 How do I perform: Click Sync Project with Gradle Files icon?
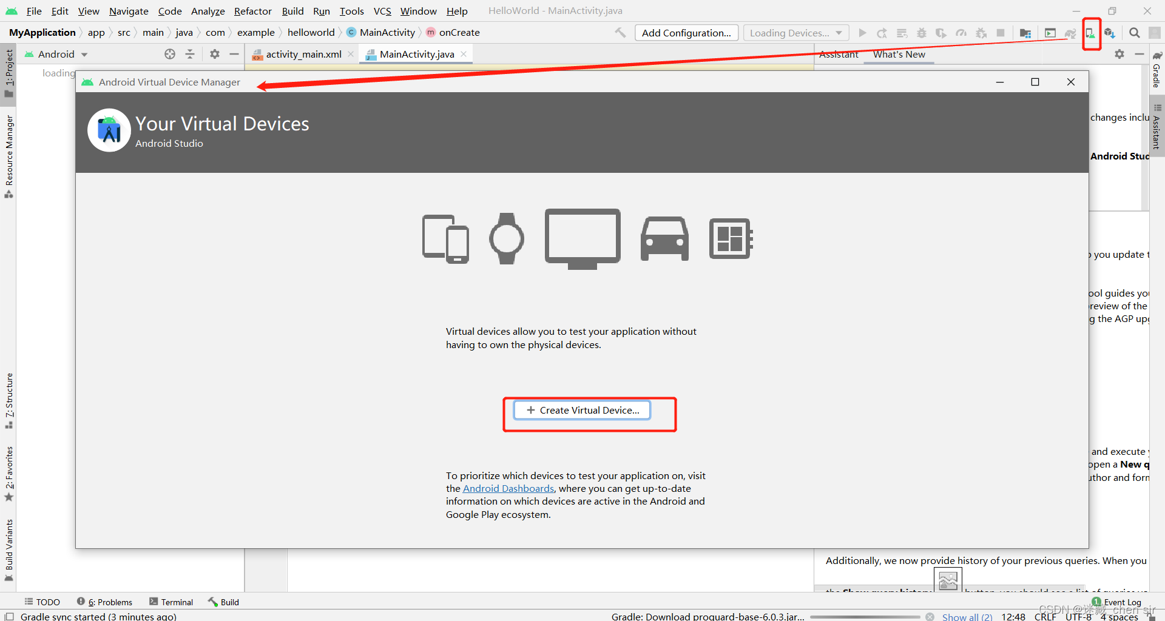click(1070, 33)
